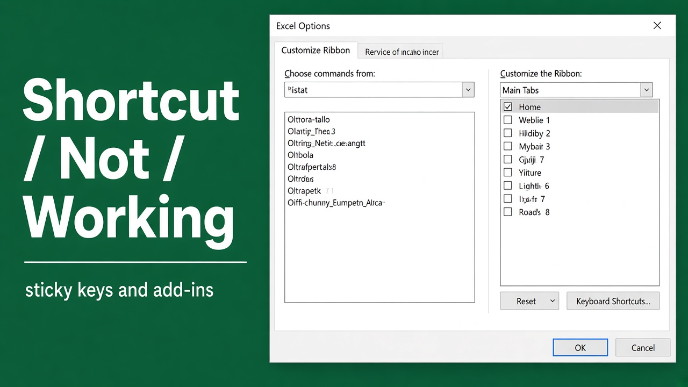The width and height of the screenshot is (688, 387).
Task: Switch to the Customize Ribbon tab
Action: 316,51
